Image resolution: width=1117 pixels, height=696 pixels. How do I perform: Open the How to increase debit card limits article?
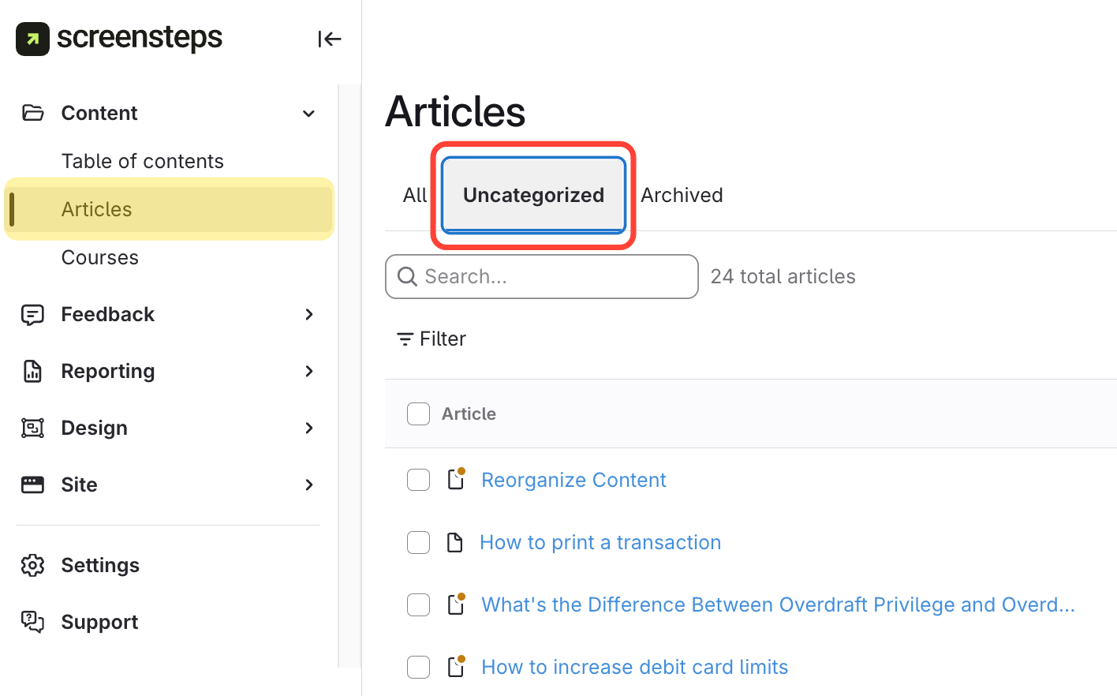[x=634, y=667]
